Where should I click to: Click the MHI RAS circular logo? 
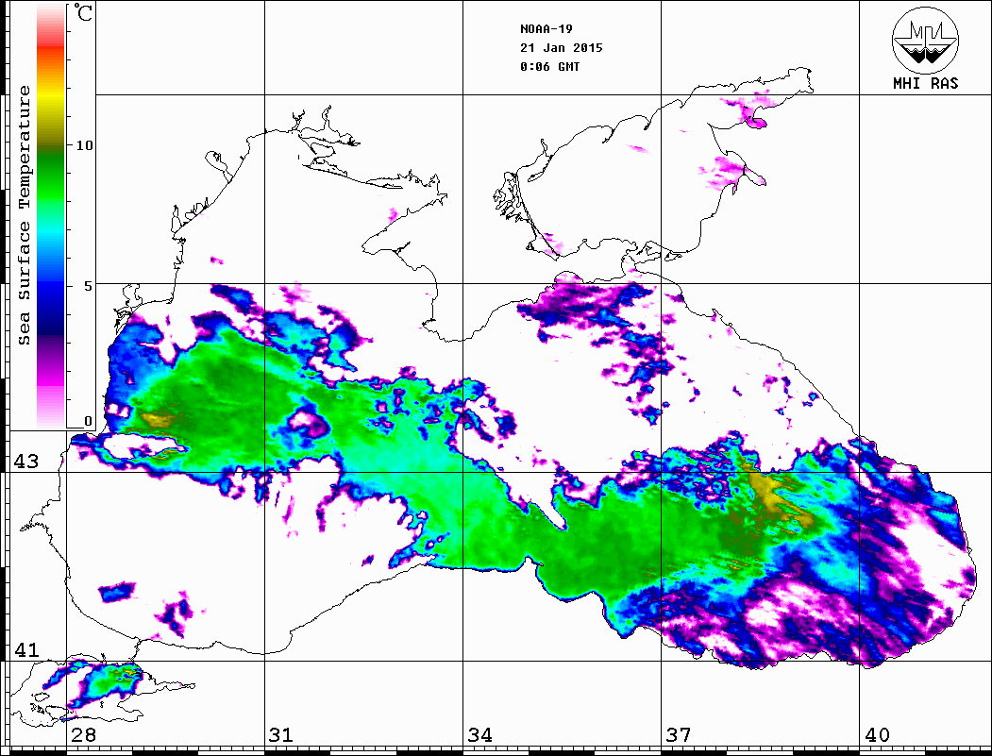[x=925, y=39]
